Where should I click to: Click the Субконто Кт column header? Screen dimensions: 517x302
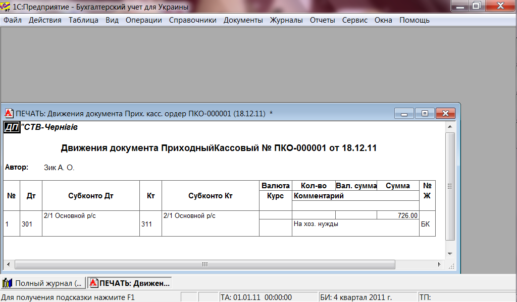211,195
